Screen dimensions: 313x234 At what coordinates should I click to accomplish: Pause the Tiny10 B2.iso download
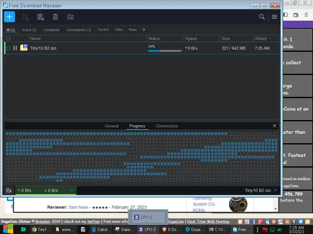pyautogui.click(x=15, y=48)
